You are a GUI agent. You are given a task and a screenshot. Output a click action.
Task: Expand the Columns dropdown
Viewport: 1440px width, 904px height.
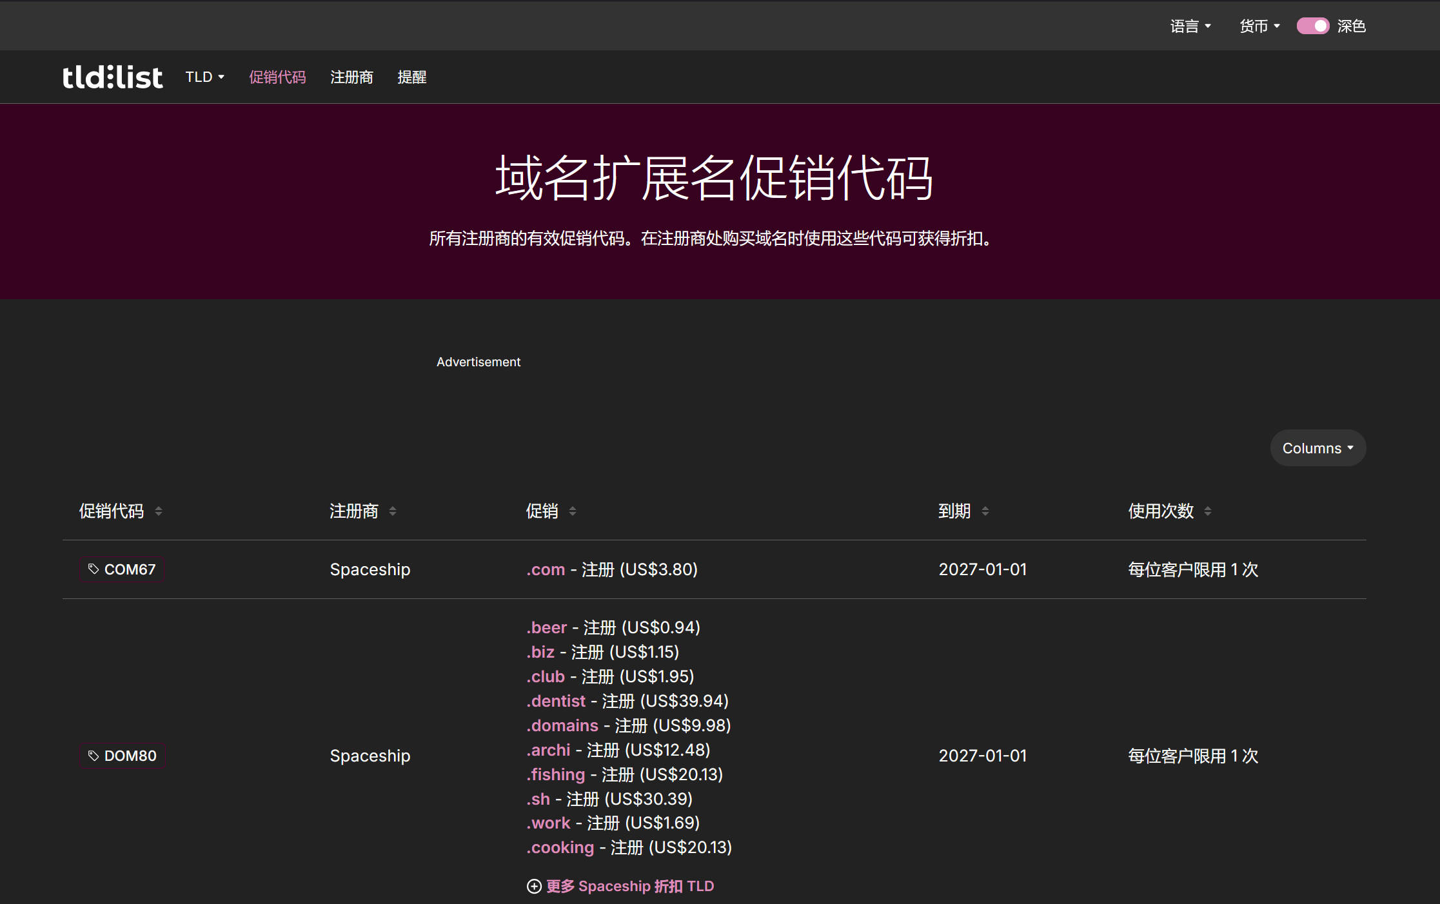(1317, 448)
